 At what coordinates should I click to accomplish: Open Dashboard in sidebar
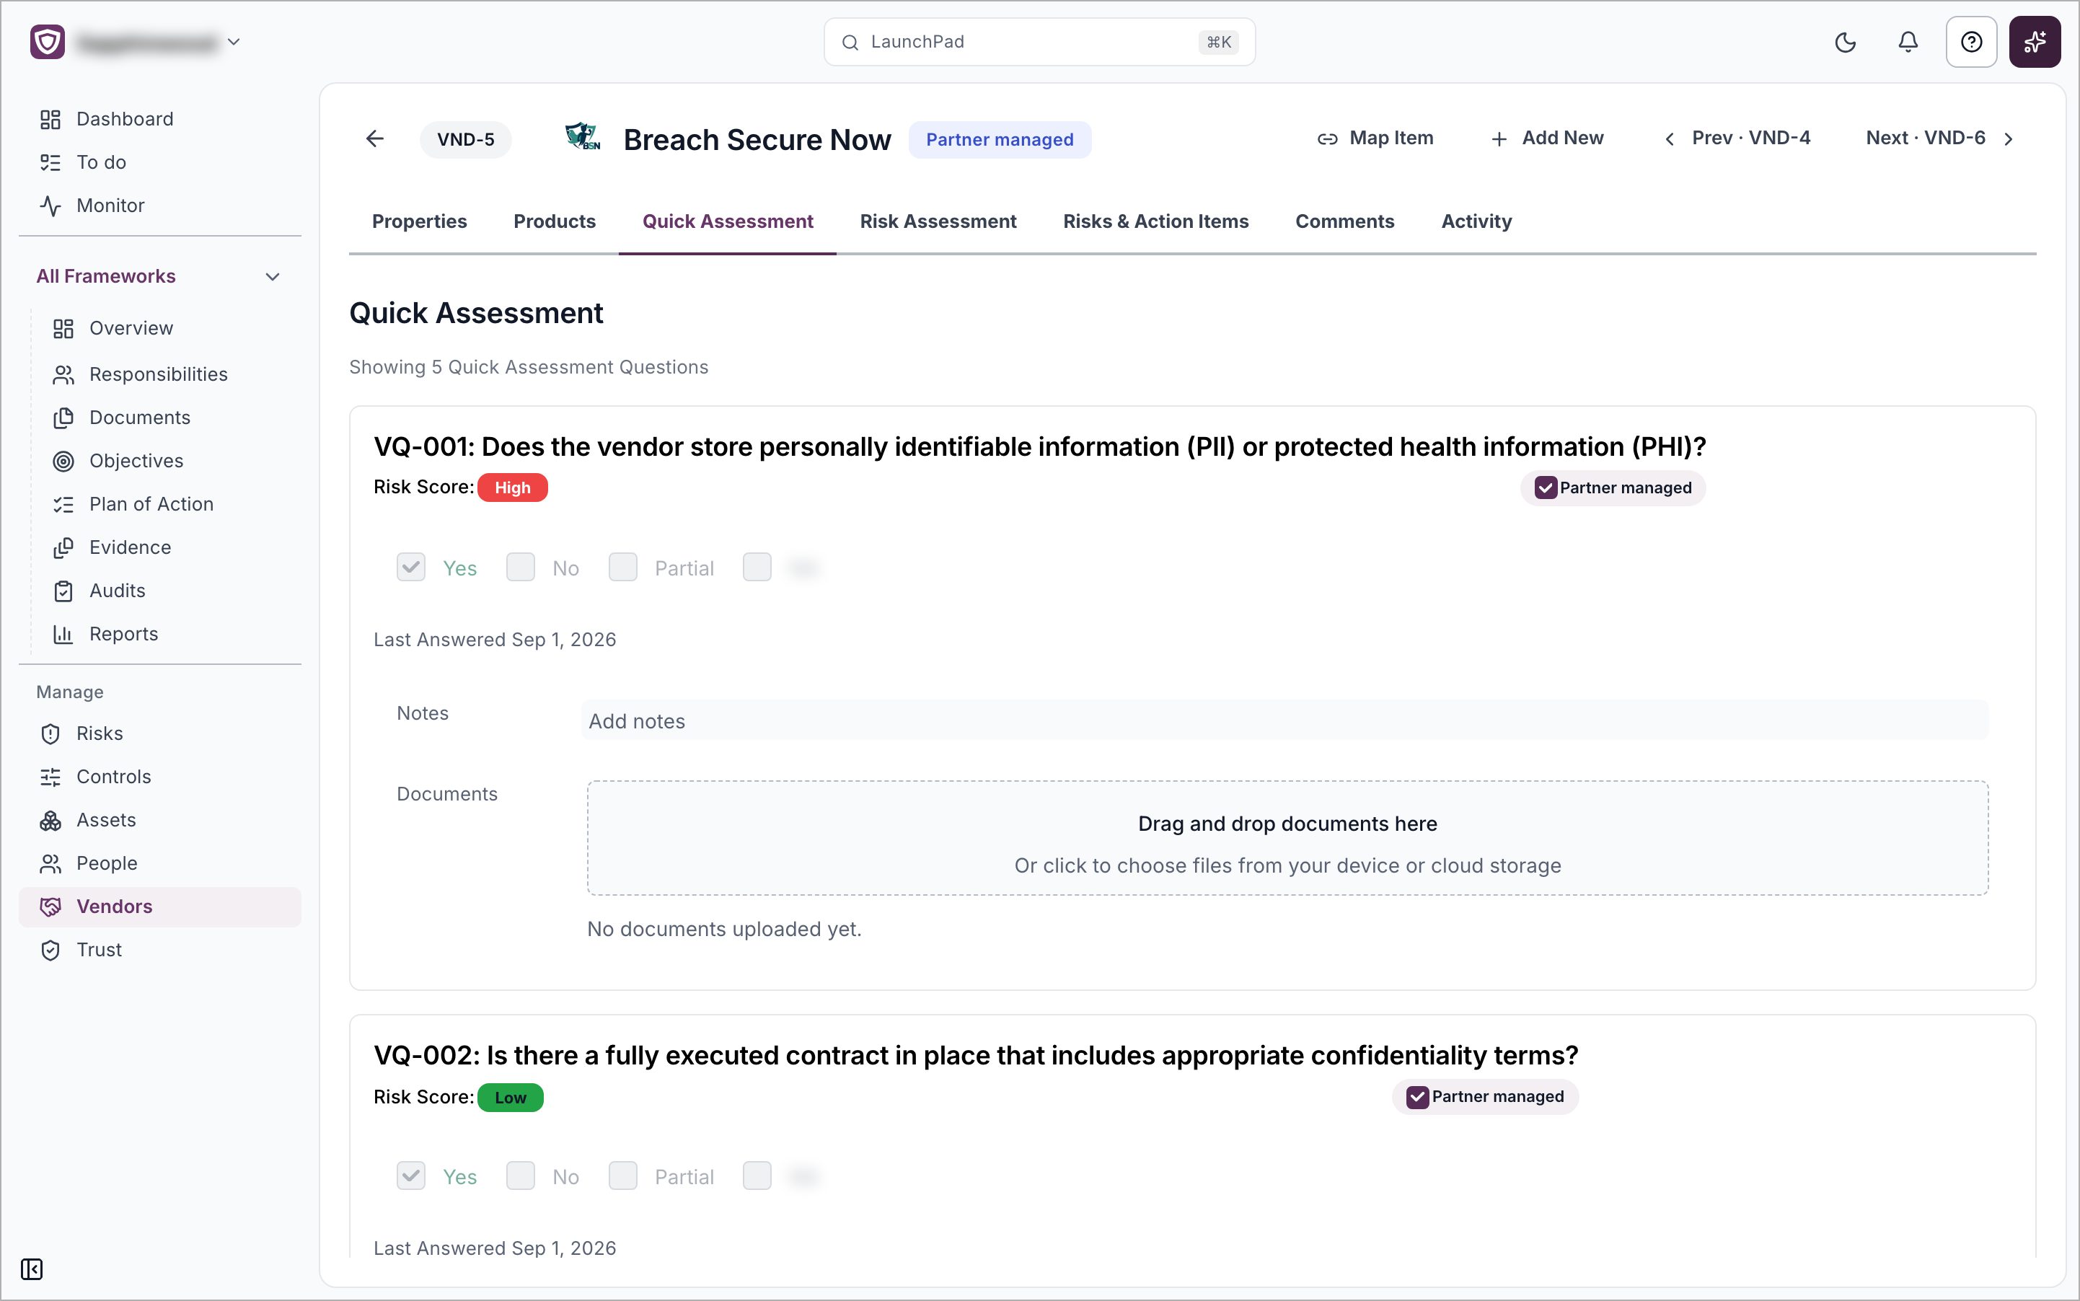pyautogui.click(x=160, y=119)
